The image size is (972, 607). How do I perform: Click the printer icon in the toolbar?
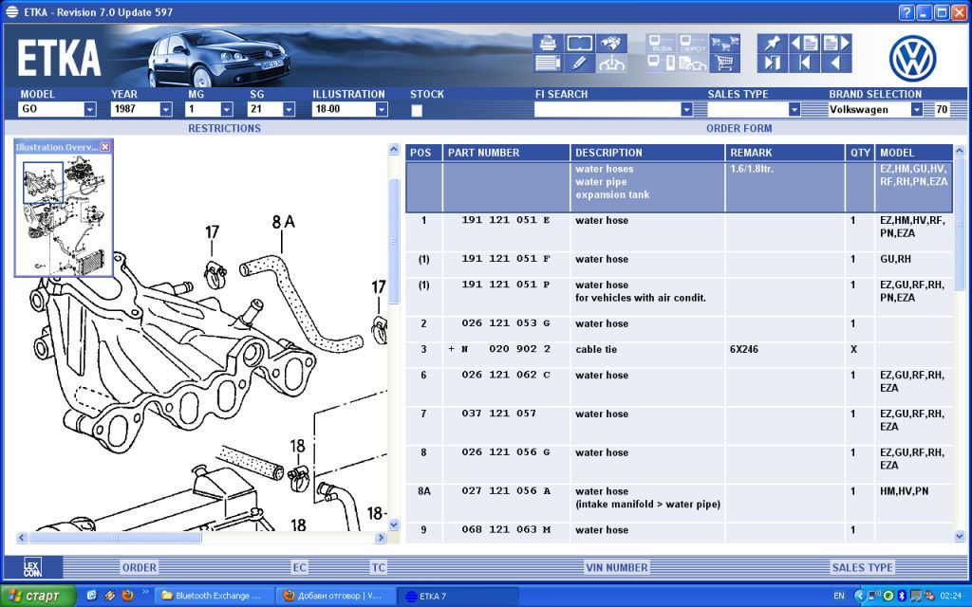coord(548,44)
